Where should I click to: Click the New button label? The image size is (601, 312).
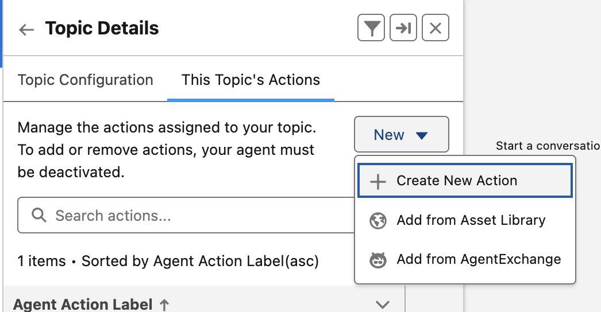[x=389, y=135]
